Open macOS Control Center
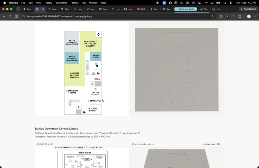This screenshot has height=168, width=259. pos(231,3)
